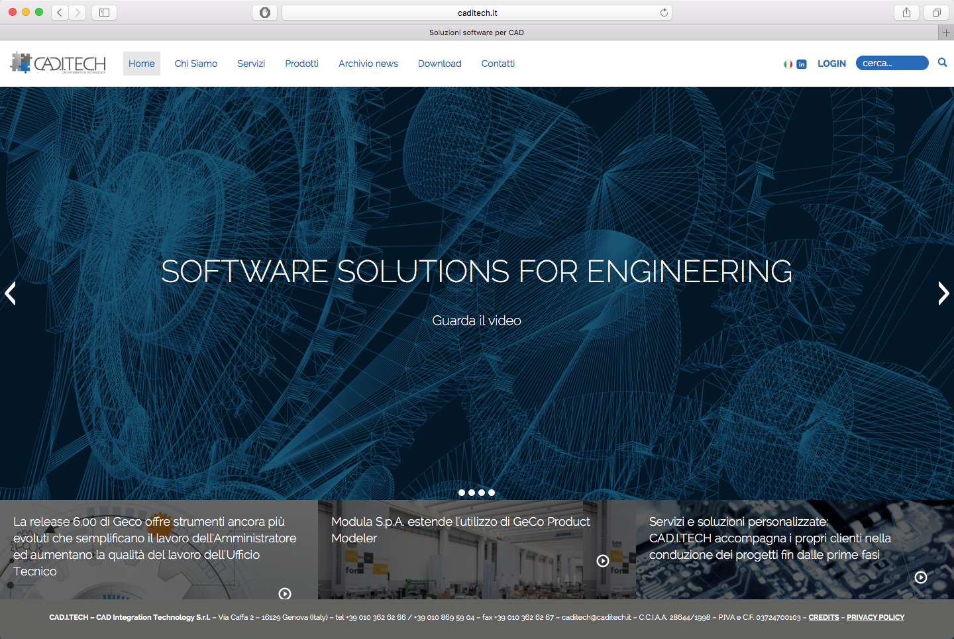Image resolution: width=954 pixels, height=639 pixels.
Task: Click the search magnifier icon
Action: (x=942, y=63)
